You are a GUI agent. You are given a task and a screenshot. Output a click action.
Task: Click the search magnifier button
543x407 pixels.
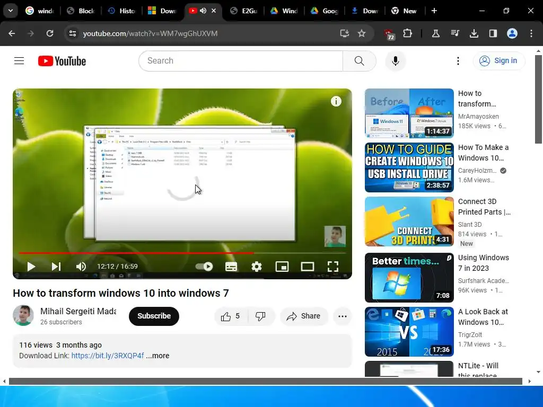point(359,61)
